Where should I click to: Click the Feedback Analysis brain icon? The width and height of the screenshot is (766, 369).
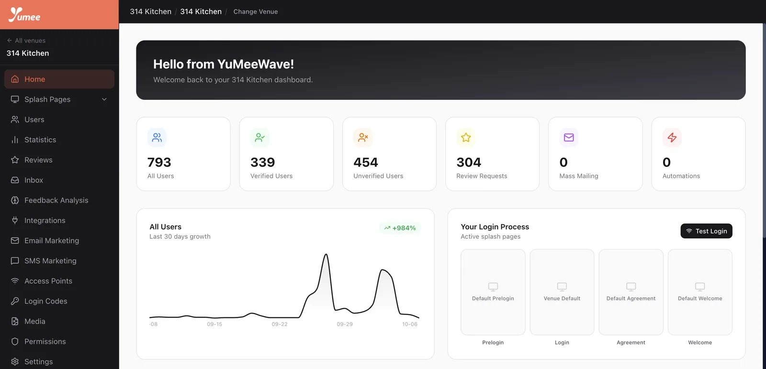pyautogui.click(x=15, y=200)
